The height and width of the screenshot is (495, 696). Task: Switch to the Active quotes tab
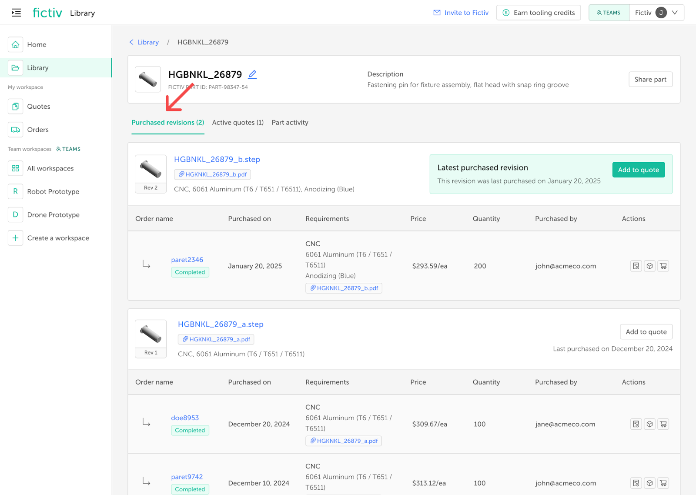pyautogui.click(x=238, y=123)
